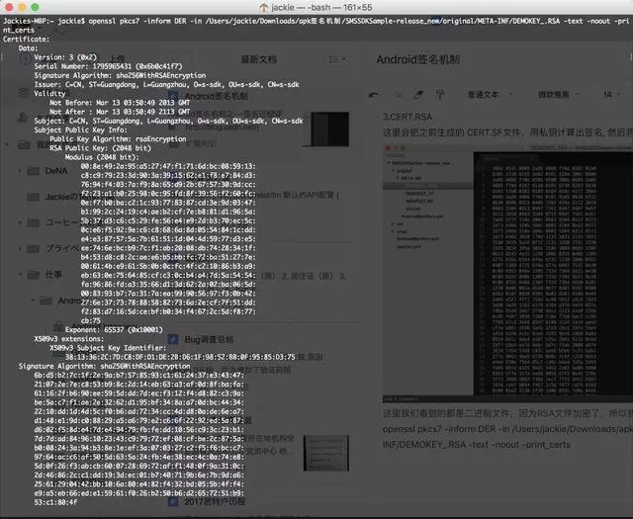Collapse the Andro subfolder arrow under 仕事
Screen dimensions: 633x519
click(x=33, y=301)
